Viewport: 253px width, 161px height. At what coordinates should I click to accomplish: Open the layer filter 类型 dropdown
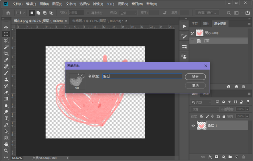tap(201, 102)
